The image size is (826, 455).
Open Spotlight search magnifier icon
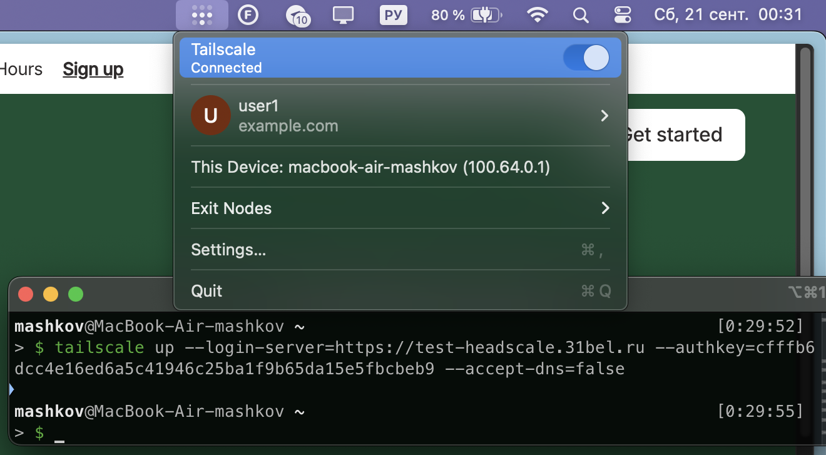(581, 15)
